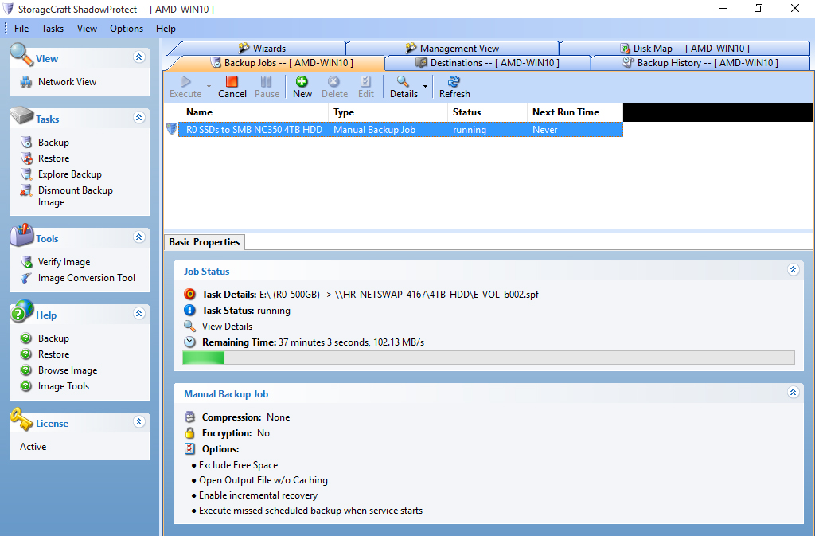Open the Execute dropdown arrow
Screen dimensions: 815x536
click(x=209, y=86)
